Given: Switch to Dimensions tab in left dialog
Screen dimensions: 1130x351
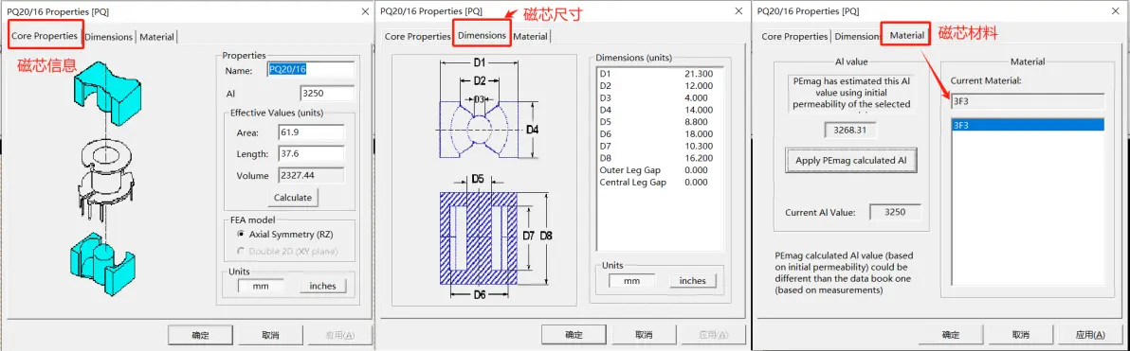Looking at the screenshot, I should coord(110,37).
